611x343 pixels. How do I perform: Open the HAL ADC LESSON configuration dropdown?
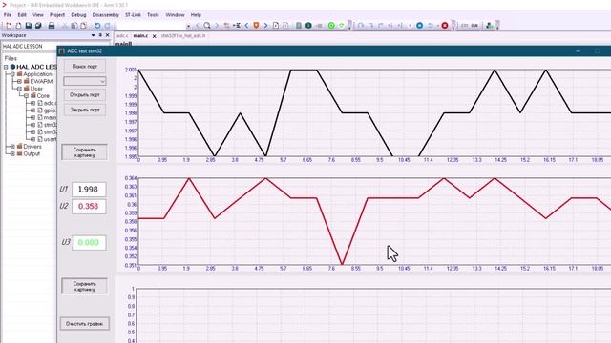coord(29,47)
